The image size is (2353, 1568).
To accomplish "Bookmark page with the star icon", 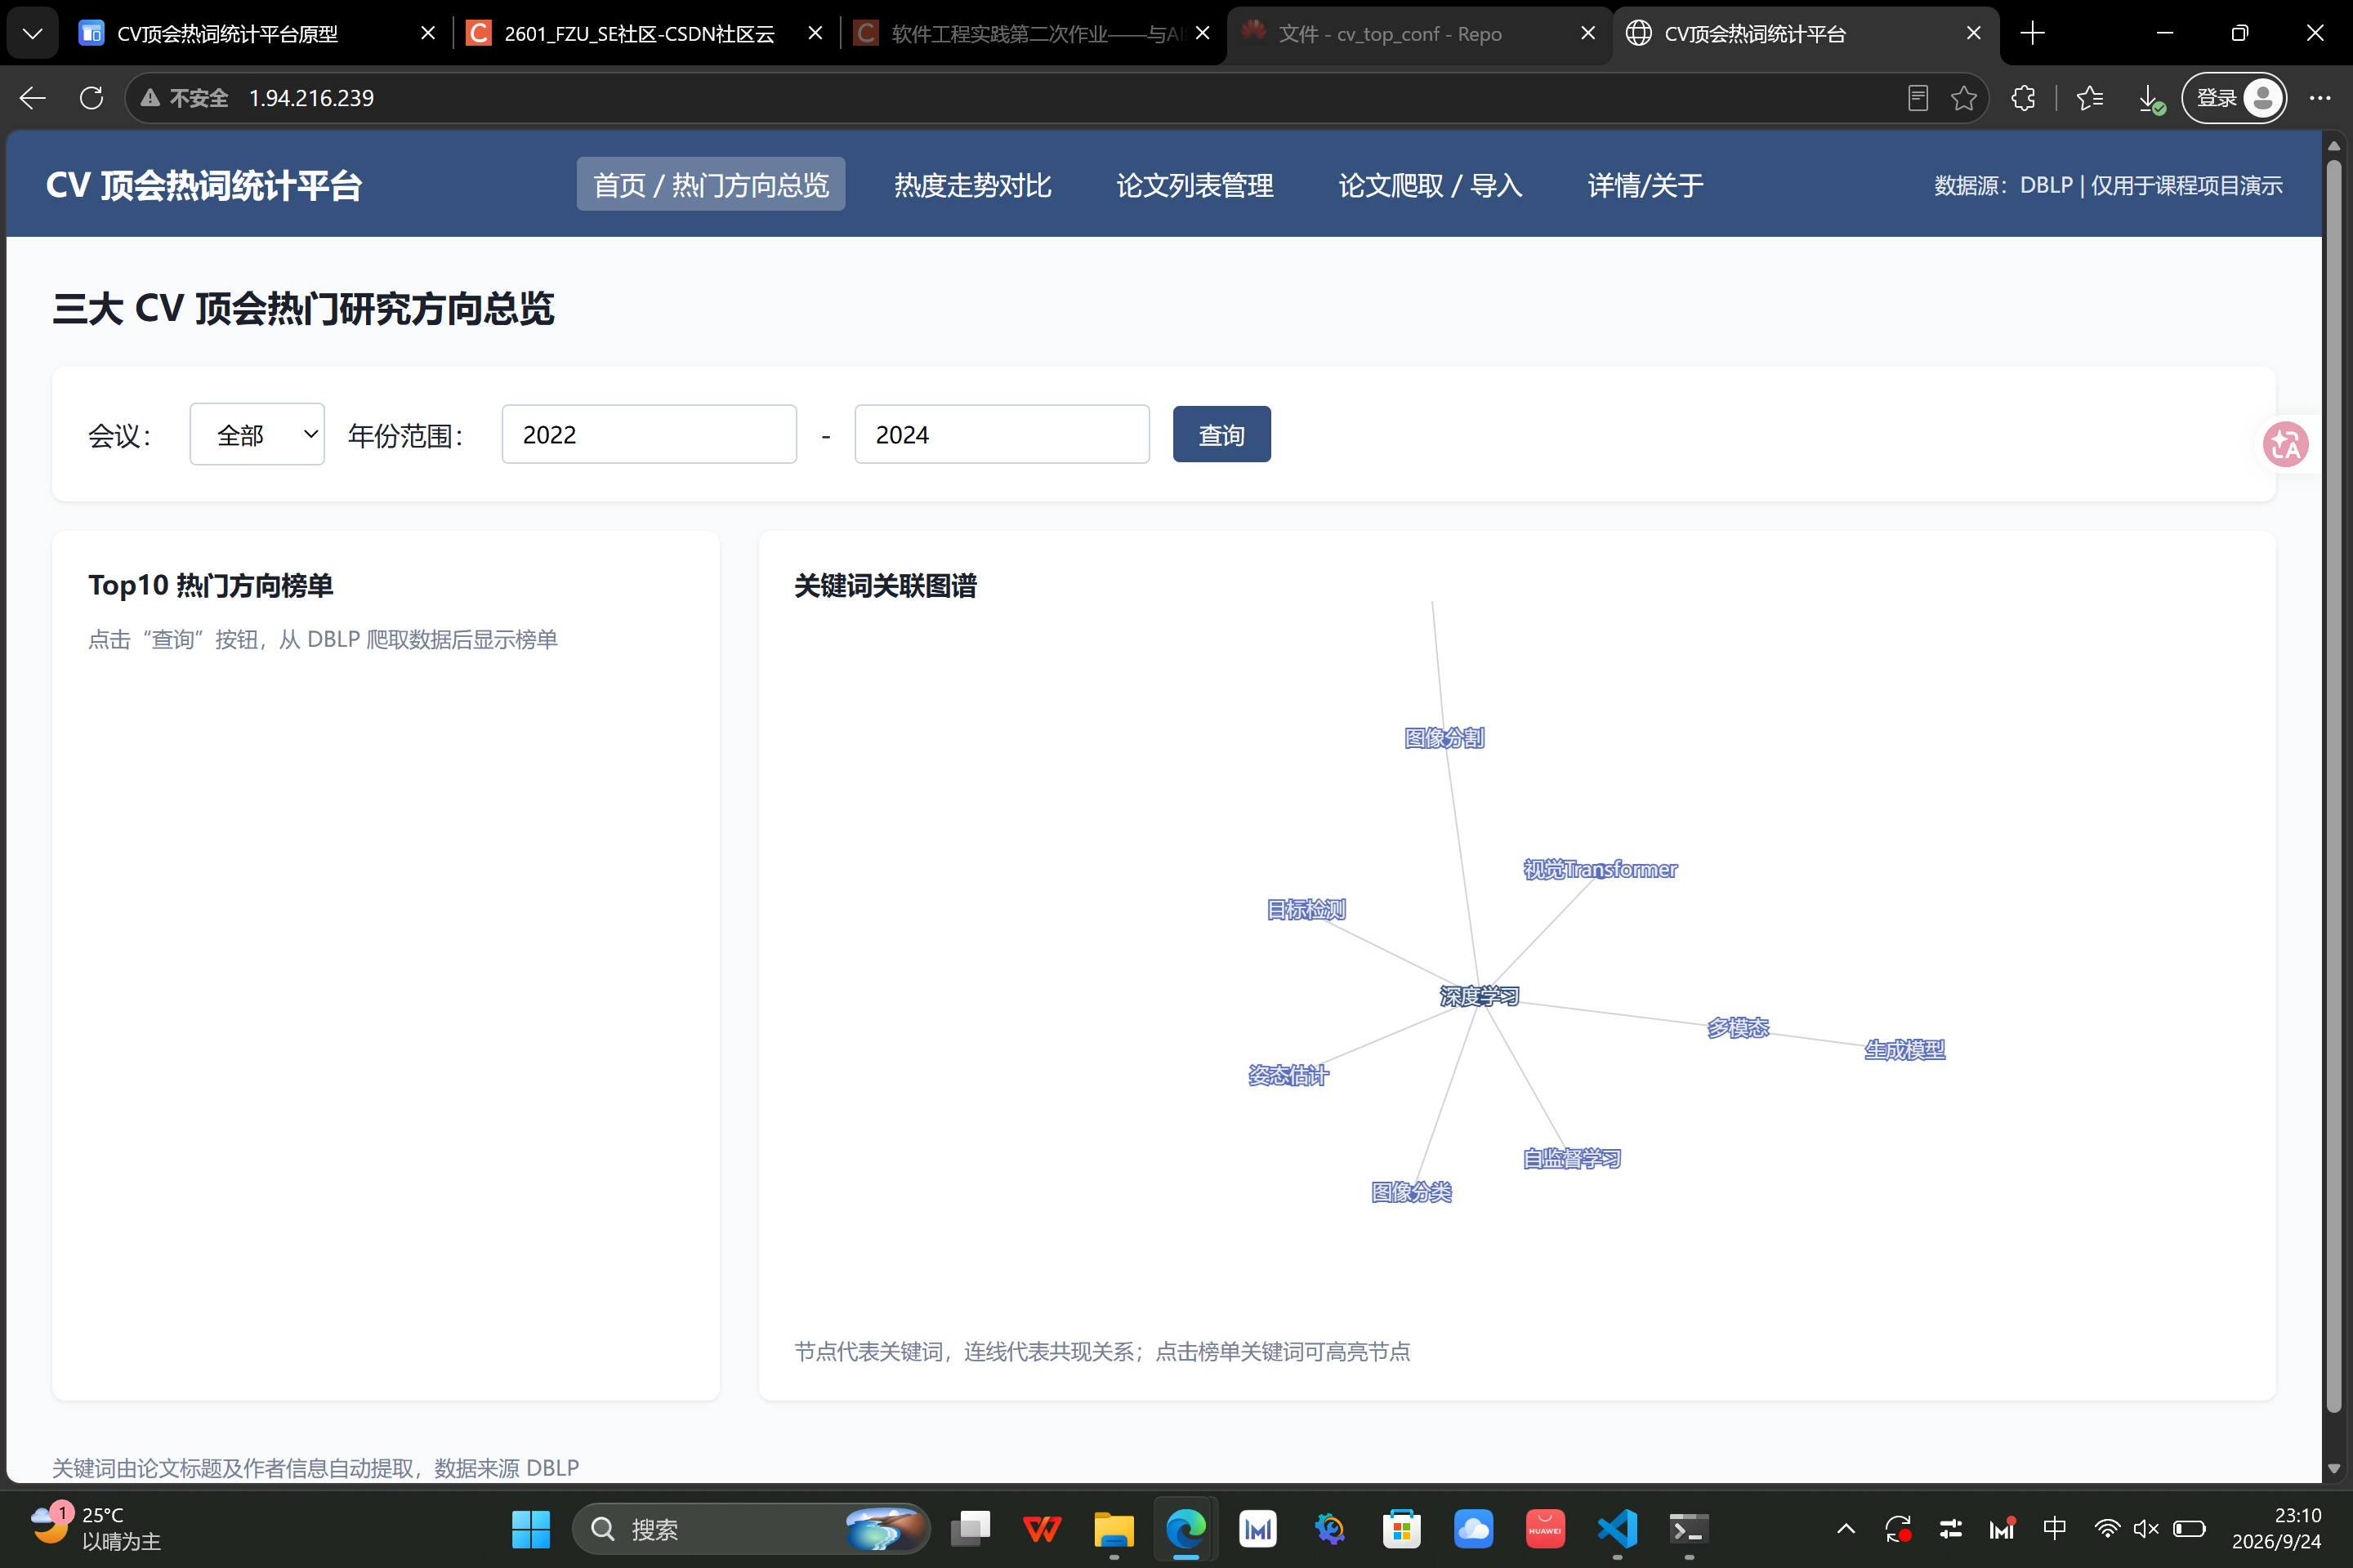I will point(1964,98).
